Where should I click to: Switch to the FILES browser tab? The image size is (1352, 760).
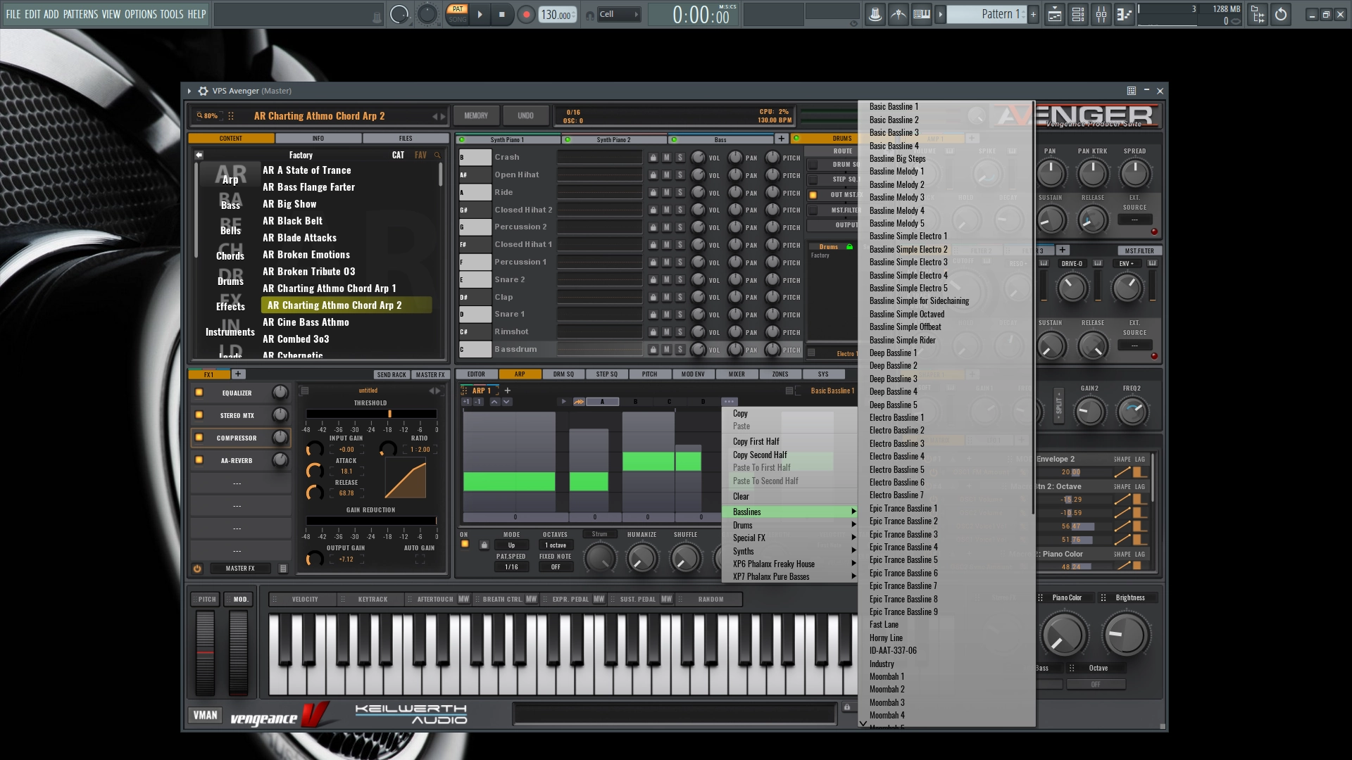click(x=406, y=139)
